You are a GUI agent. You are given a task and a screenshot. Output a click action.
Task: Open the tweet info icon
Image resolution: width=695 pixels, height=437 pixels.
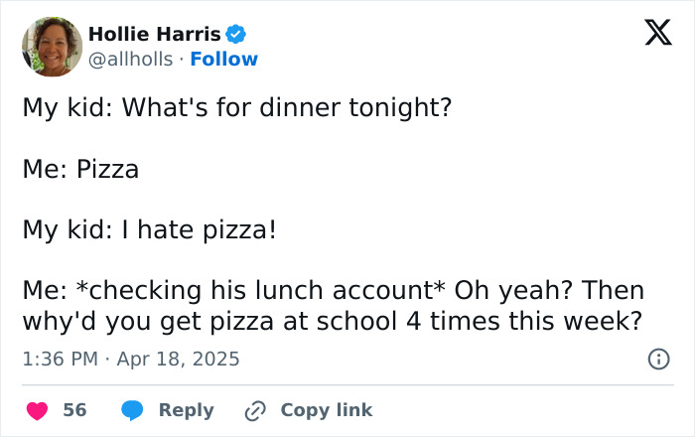tap(657, 359)
